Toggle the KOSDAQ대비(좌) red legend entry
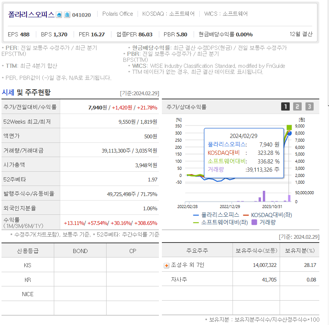Screen dimensions: 329x325 [268, 215]
